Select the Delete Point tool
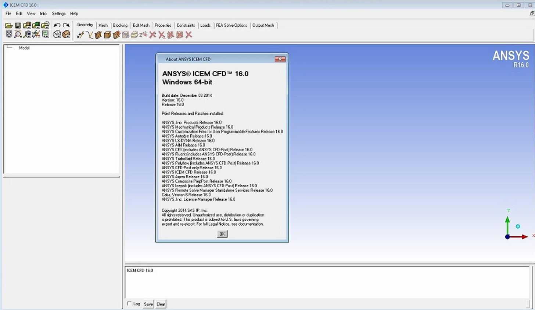535x310 pixels. pos(152,35)
